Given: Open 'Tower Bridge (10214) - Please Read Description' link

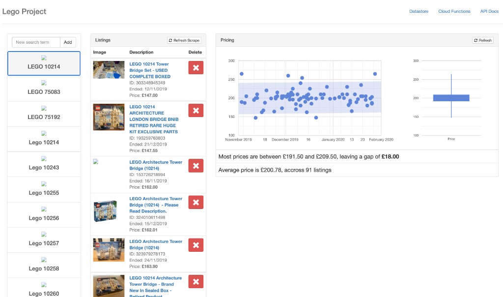Looking at the screenshot, I should pos(156,205).
